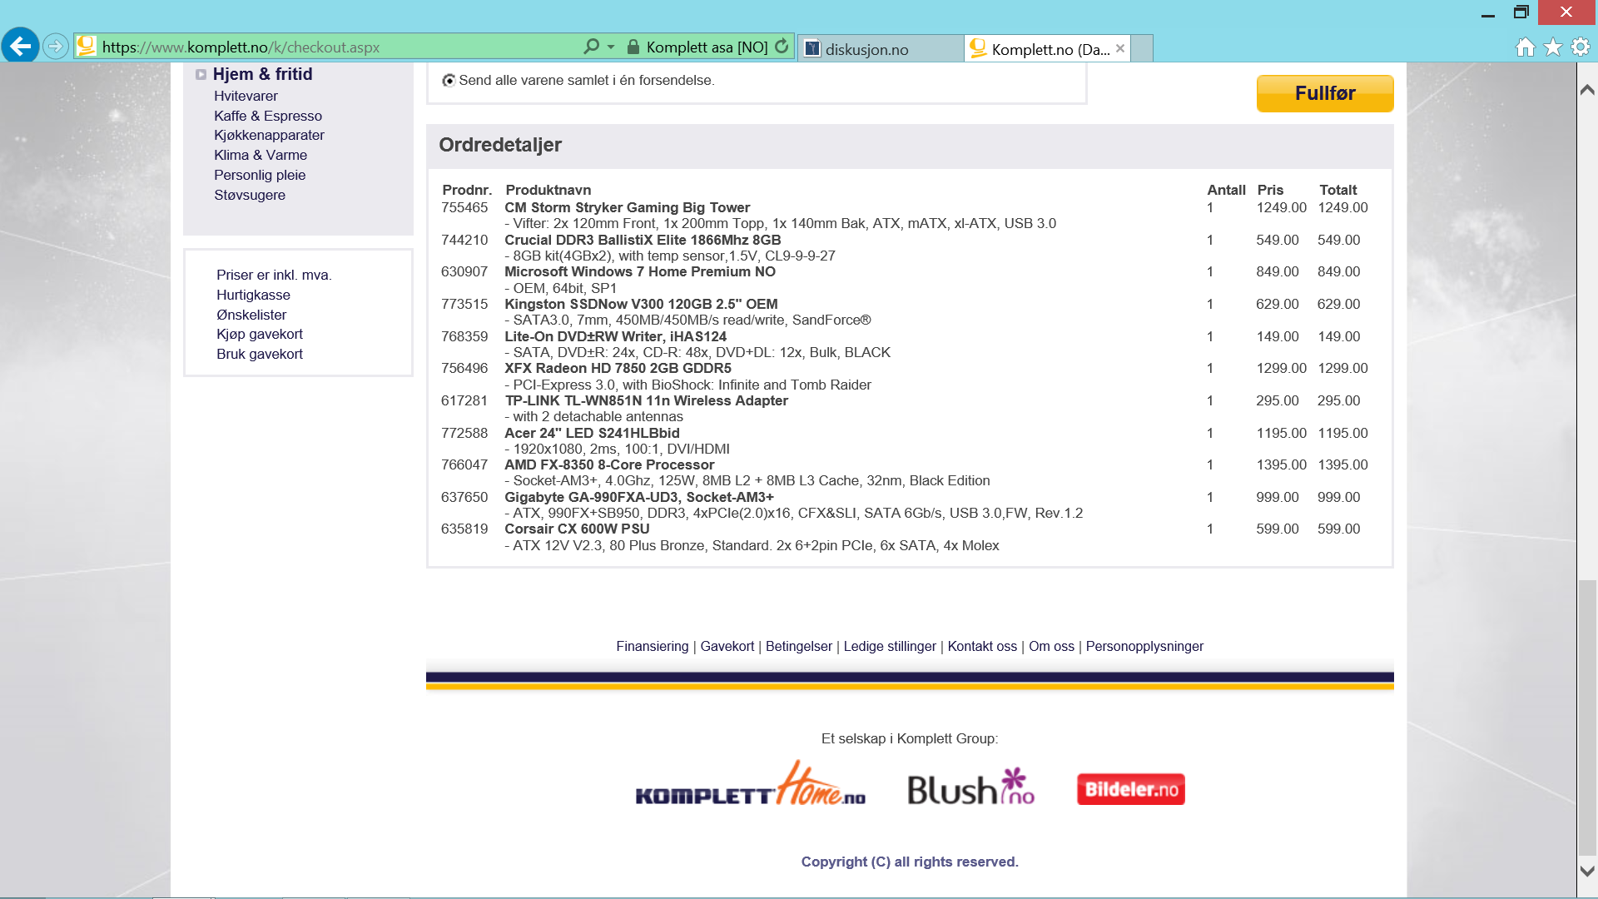The width and height of the screenshot is (1598, 899).
Task: Click Gigabyte GA-990FXA-UD3 product name
Action: pos(639,497)
